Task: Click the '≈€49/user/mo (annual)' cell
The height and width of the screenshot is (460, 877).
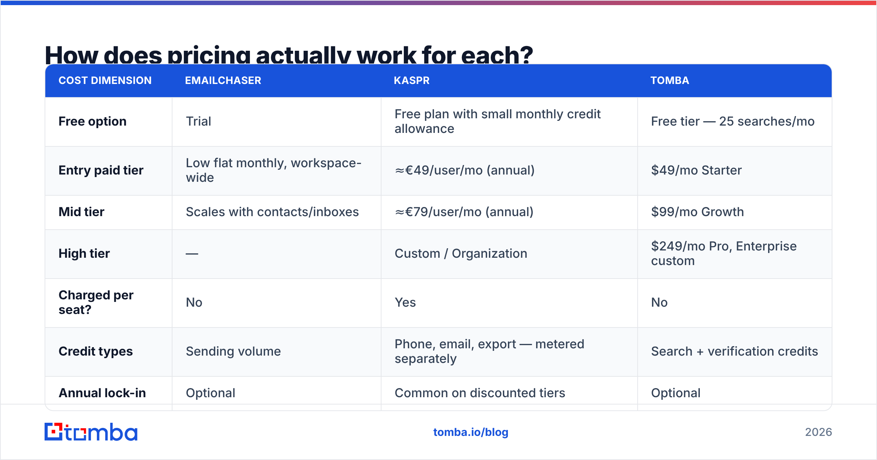Action: pyautogui.click(x=464, y=170)
